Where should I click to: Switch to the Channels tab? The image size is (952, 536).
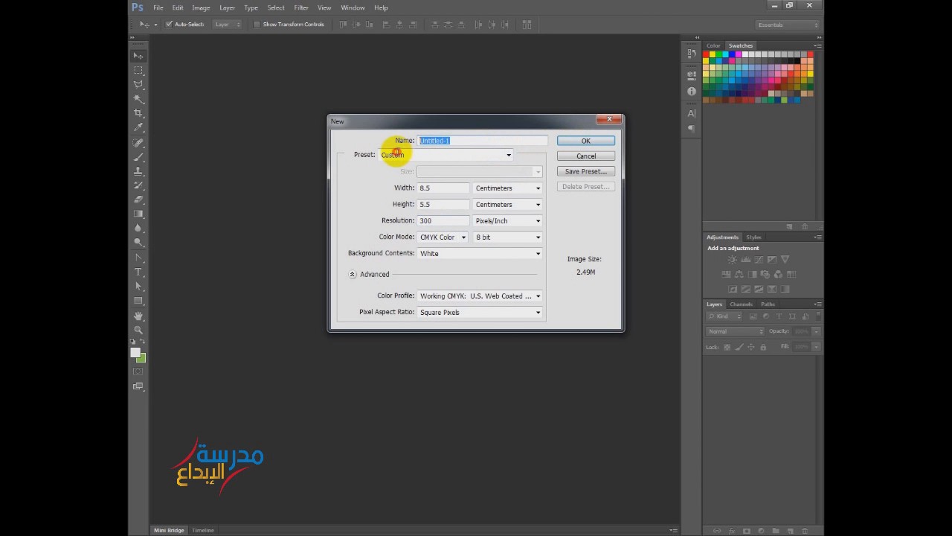coord(741,304)
